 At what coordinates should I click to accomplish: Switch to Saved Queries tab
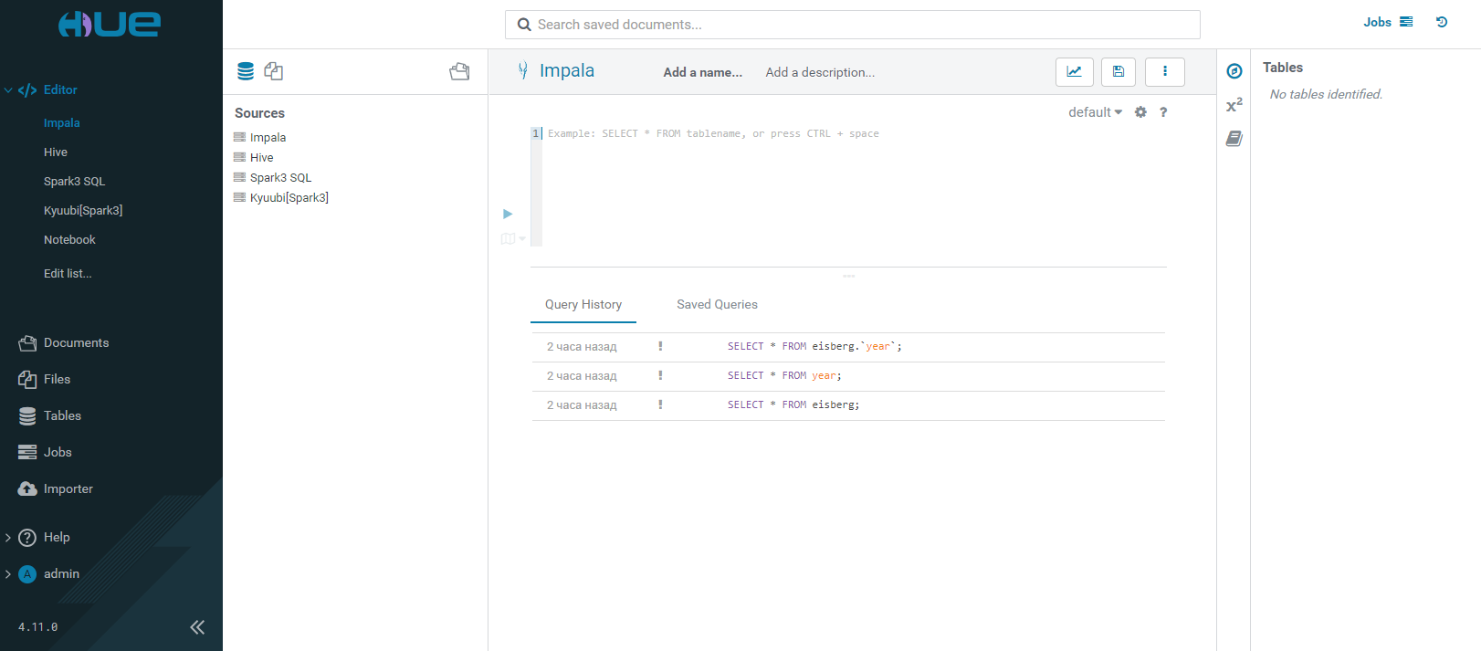[717, 305]
